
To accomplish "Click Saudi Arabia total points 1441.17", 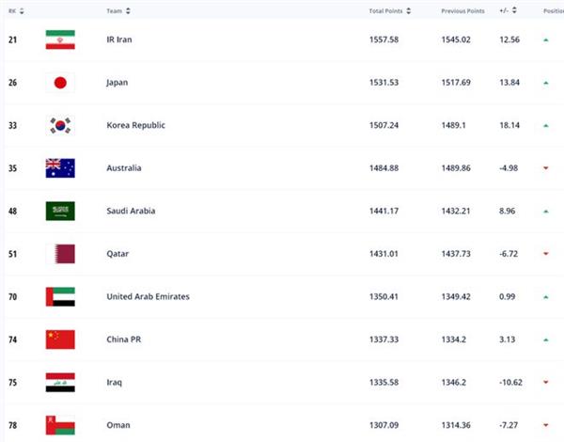I will tap(384, 211).
